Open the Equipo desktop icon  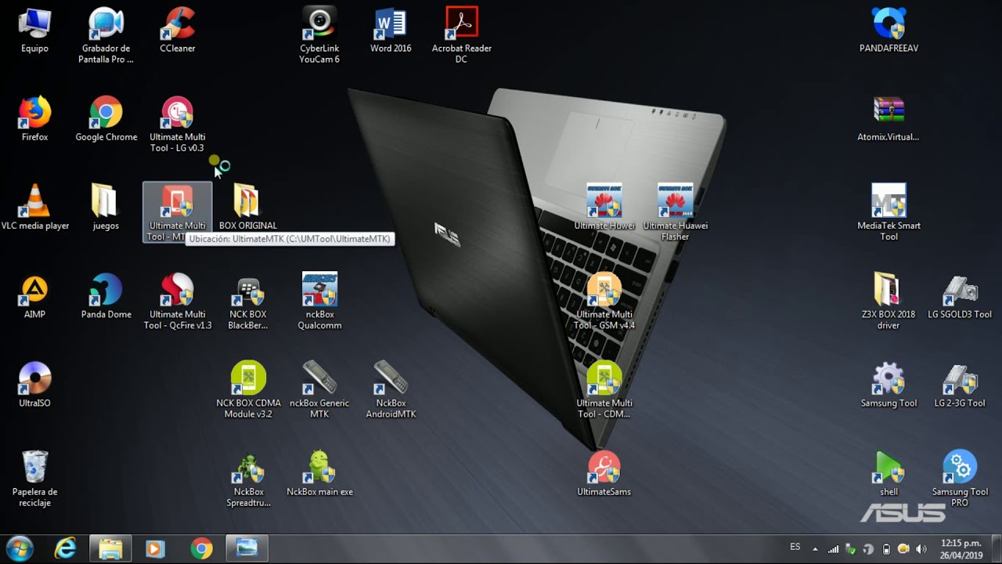tap(34, 30)
